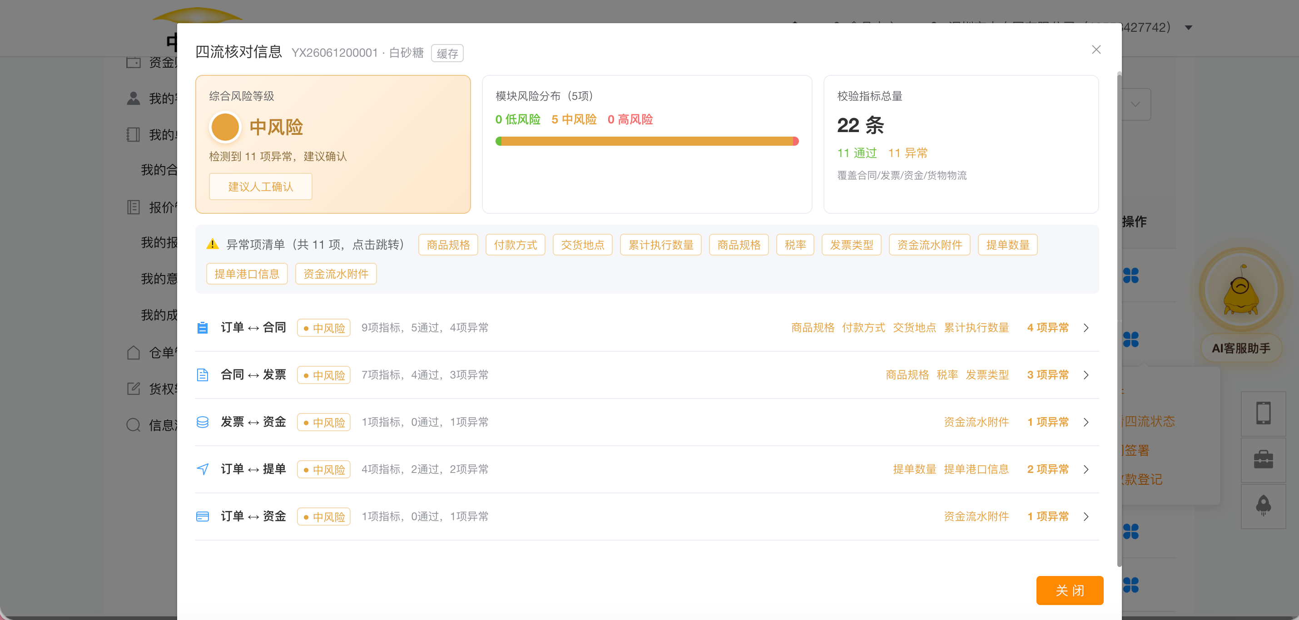
Task: Jump to 发票类型 anomaly tag in list
Action: (851, 245)
